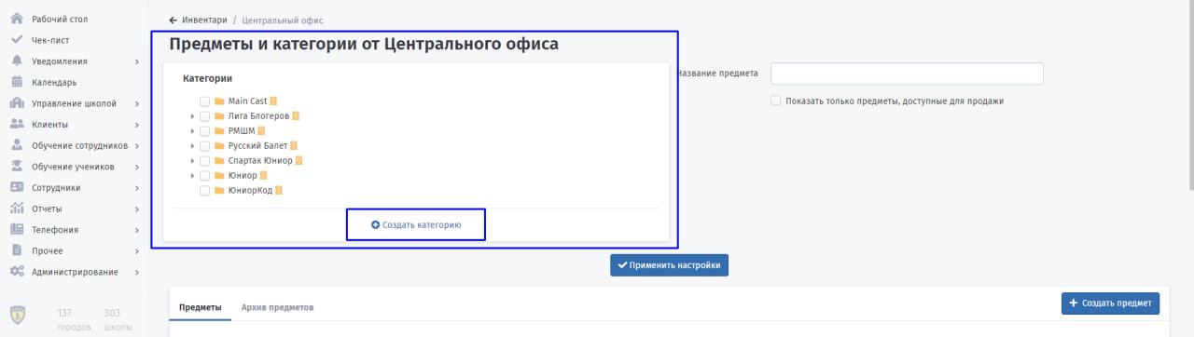Open the Календарь calendar icon
Image resolution: width=1194 pixels, height=337 pixels.
tap(17, 82)
